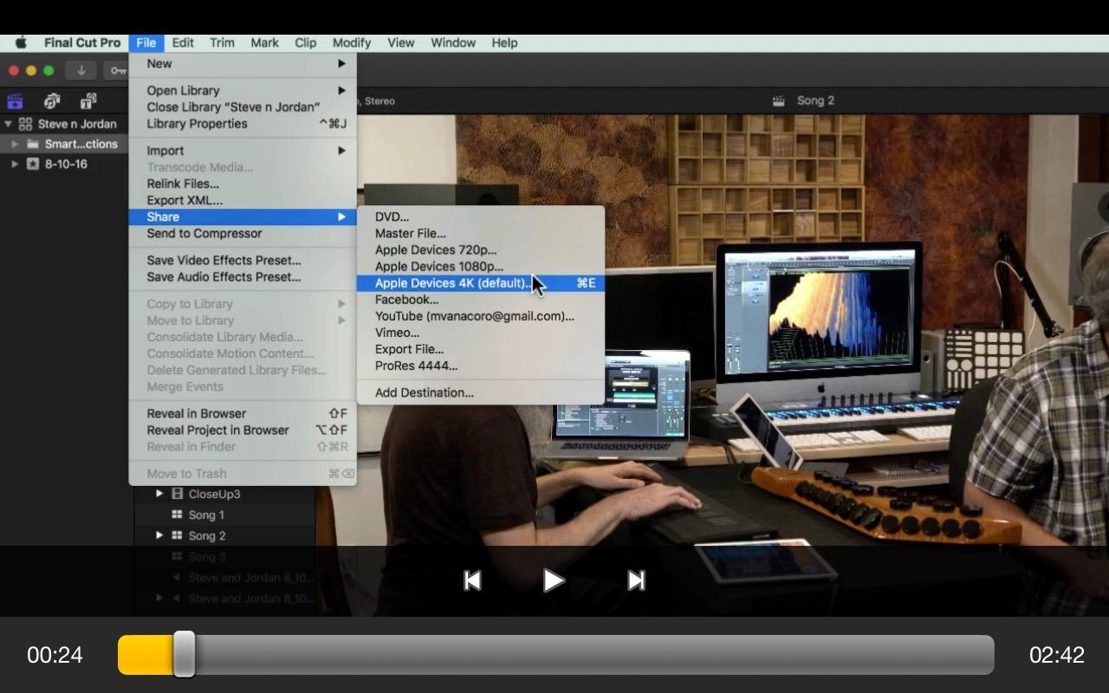Click the Song 1 project icon in browser

[177, 515]
